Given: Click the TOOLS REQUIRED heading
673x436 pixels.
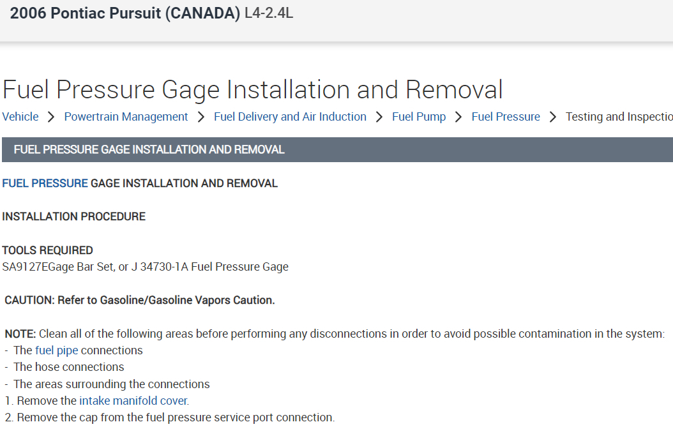Looking at the screenshot, I should [47, 250].
